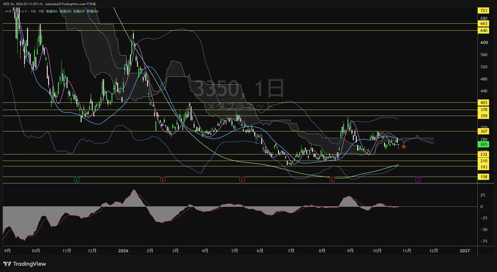
Task: Click 2026 on the time axis
Action: (123, 251)
